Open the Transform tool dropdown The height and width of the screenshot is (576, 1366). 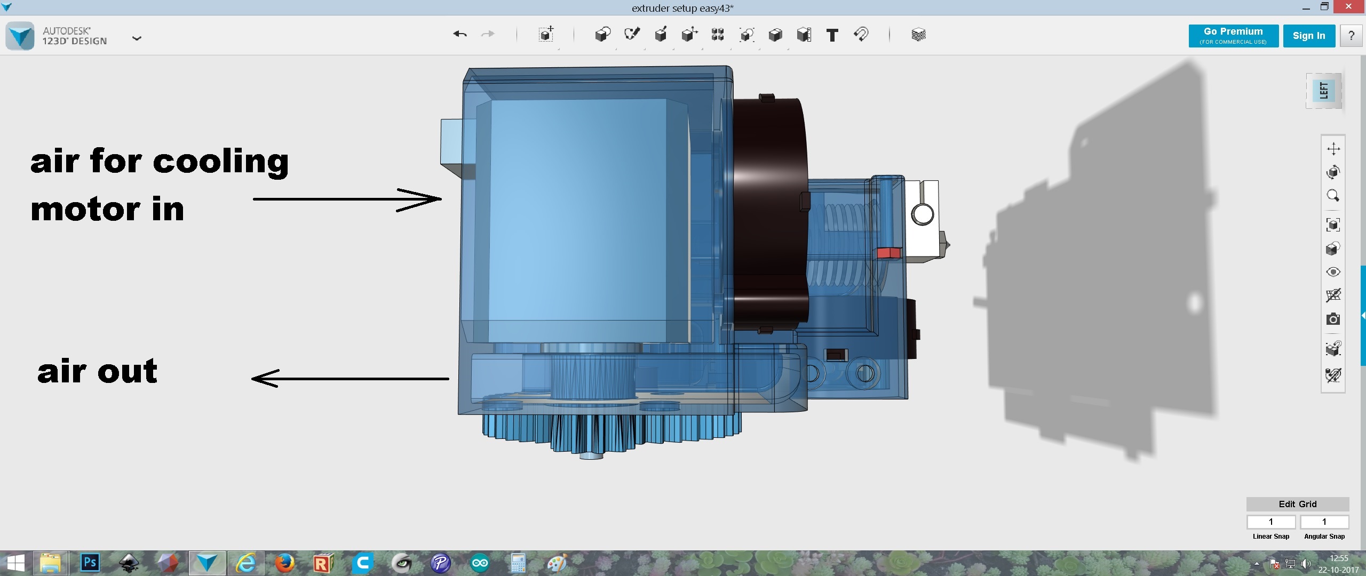click(x=546, y=35)
